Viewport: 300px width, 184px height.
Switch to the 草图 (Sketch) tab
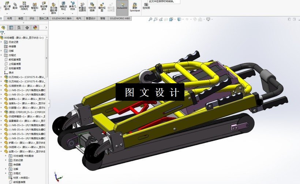tap(20, 18)
